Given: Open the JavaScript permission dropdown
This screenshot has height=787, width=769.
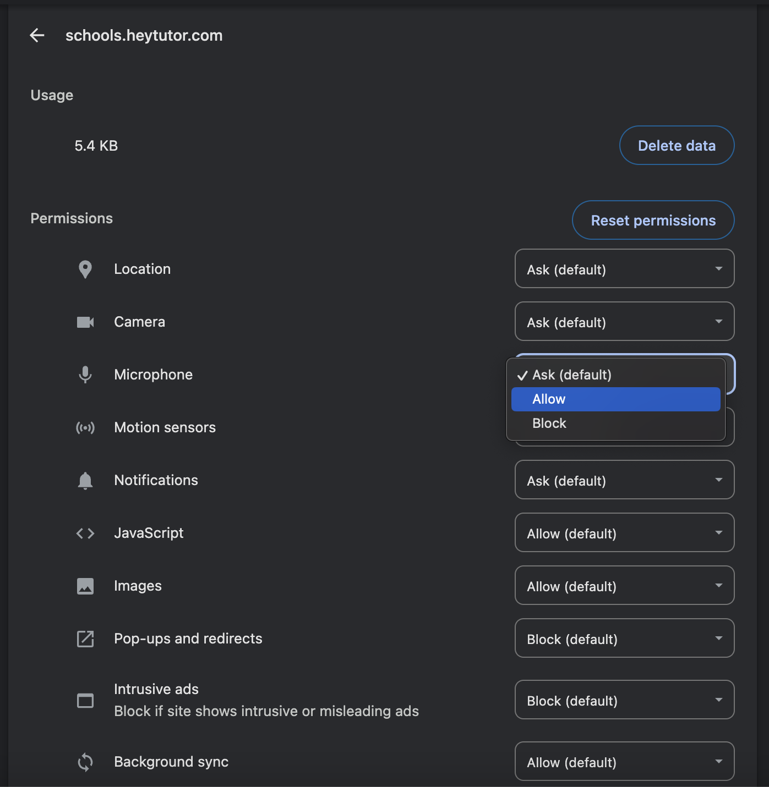Looking at the screenshot, I should (625, 532).
